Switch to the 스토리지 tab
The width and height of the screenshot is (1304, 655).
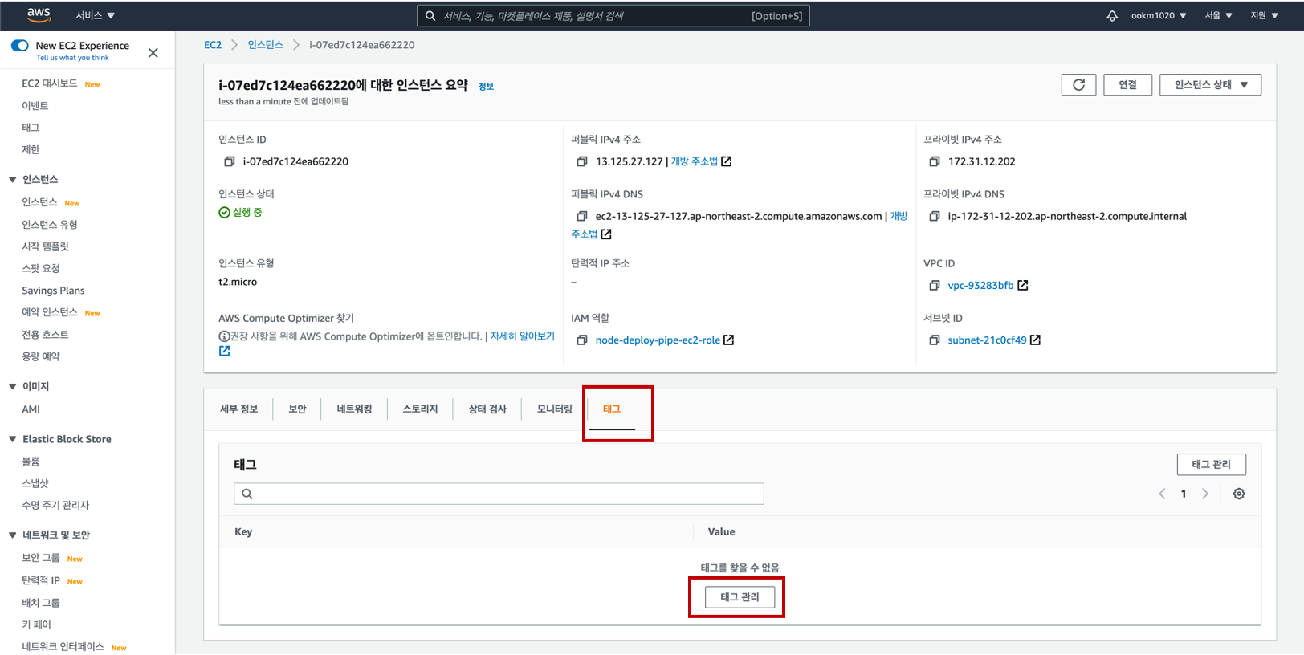420,409
